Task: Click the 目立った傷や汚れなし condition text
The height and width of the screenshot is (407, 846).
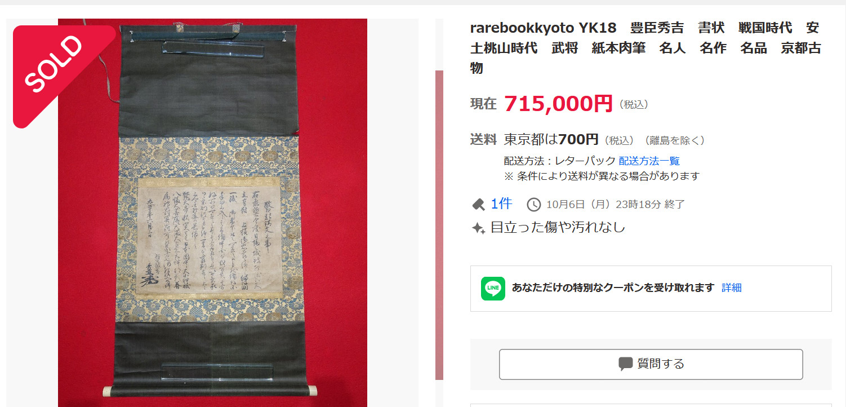Action: 558,228
